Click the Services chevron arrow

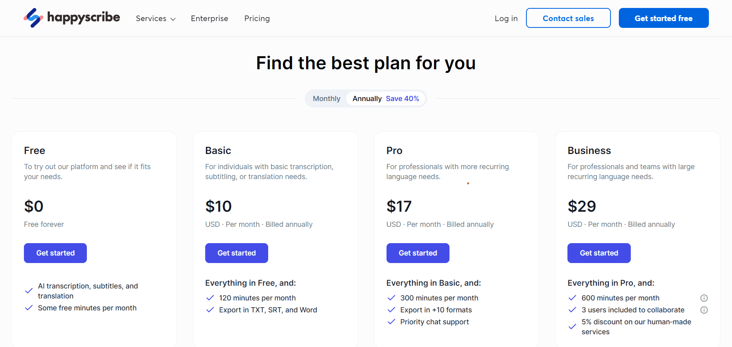coord(173,19)
